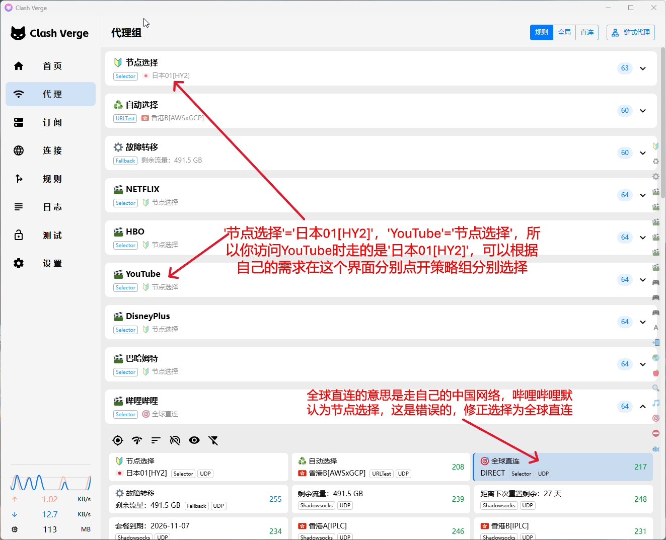Click delay value 246 on 香港A[IPLC]
Viewport: 666px width, 540px height.
coord(458,531)
